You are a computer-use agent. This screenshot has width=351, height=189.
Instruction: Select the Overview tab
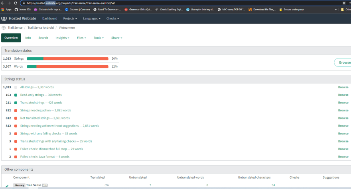pyautogui.click(x=11, y=38)
